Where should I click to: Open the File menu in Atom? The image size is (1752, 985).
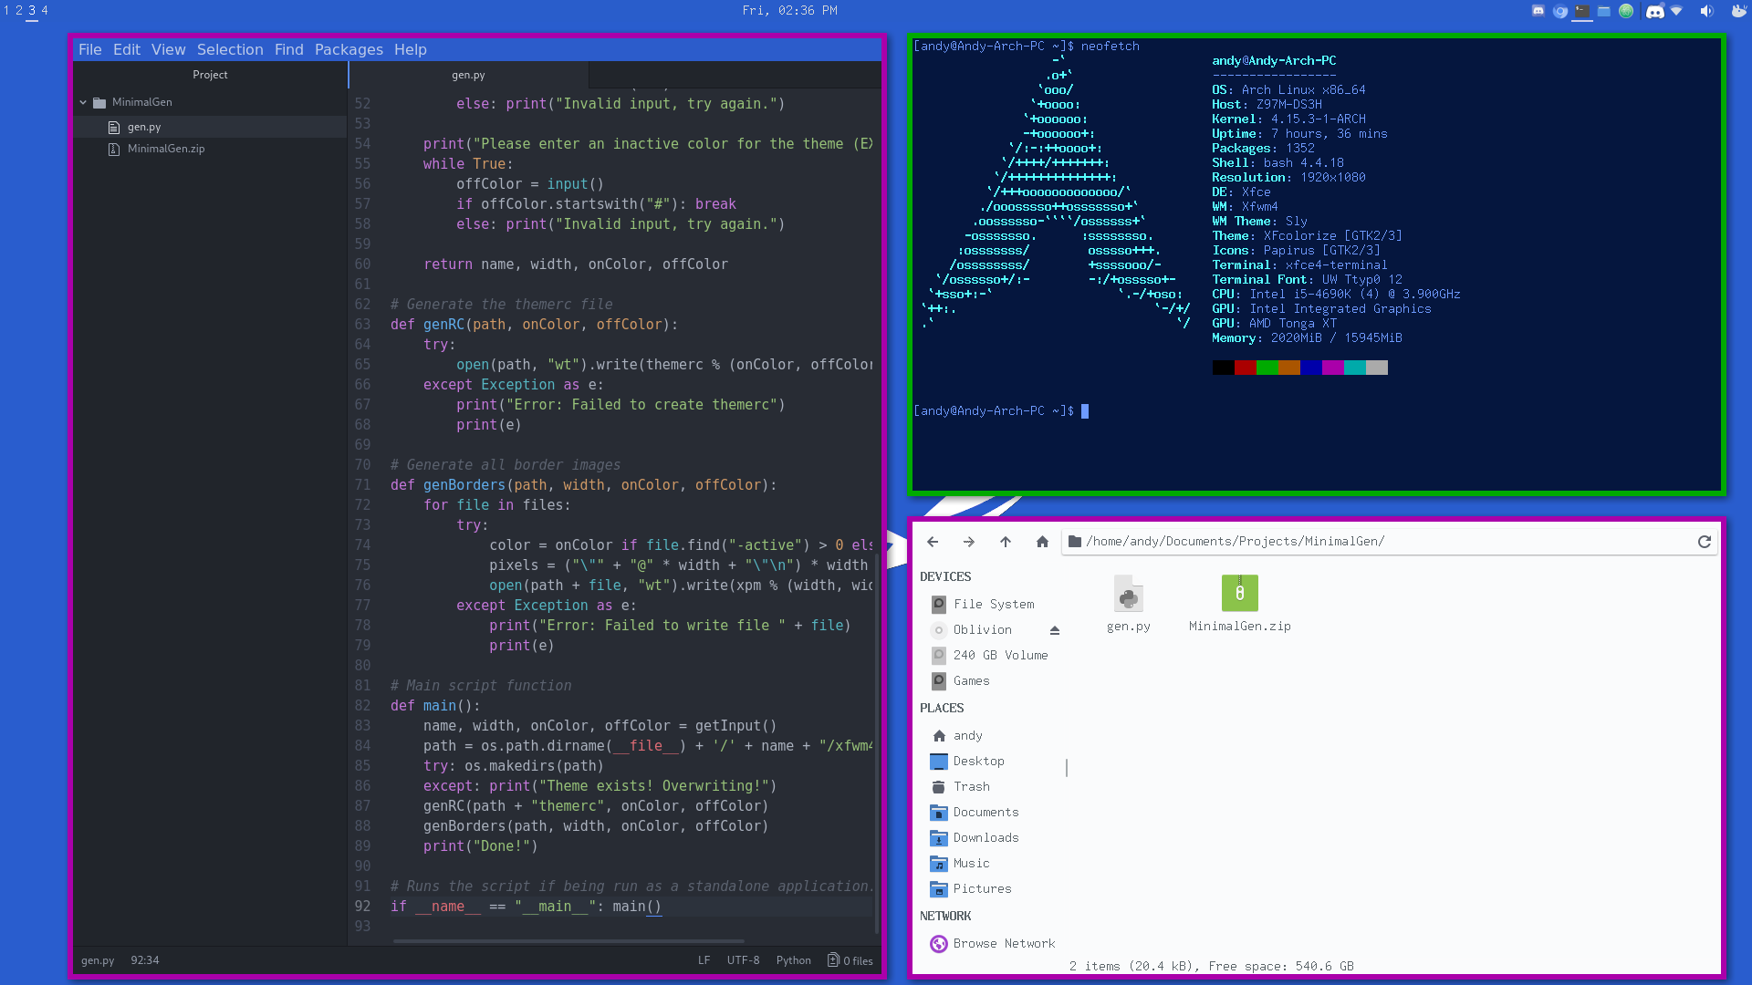coord(90,49)
